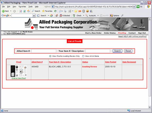Image resolution: width=152 pixels, height=113 pixels.
Task: Open the History icon
Action: tap(55, 11)
